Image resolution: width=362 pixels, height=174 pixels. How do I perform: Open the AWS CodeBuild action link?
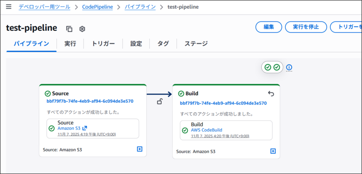(x=206, y=130)
